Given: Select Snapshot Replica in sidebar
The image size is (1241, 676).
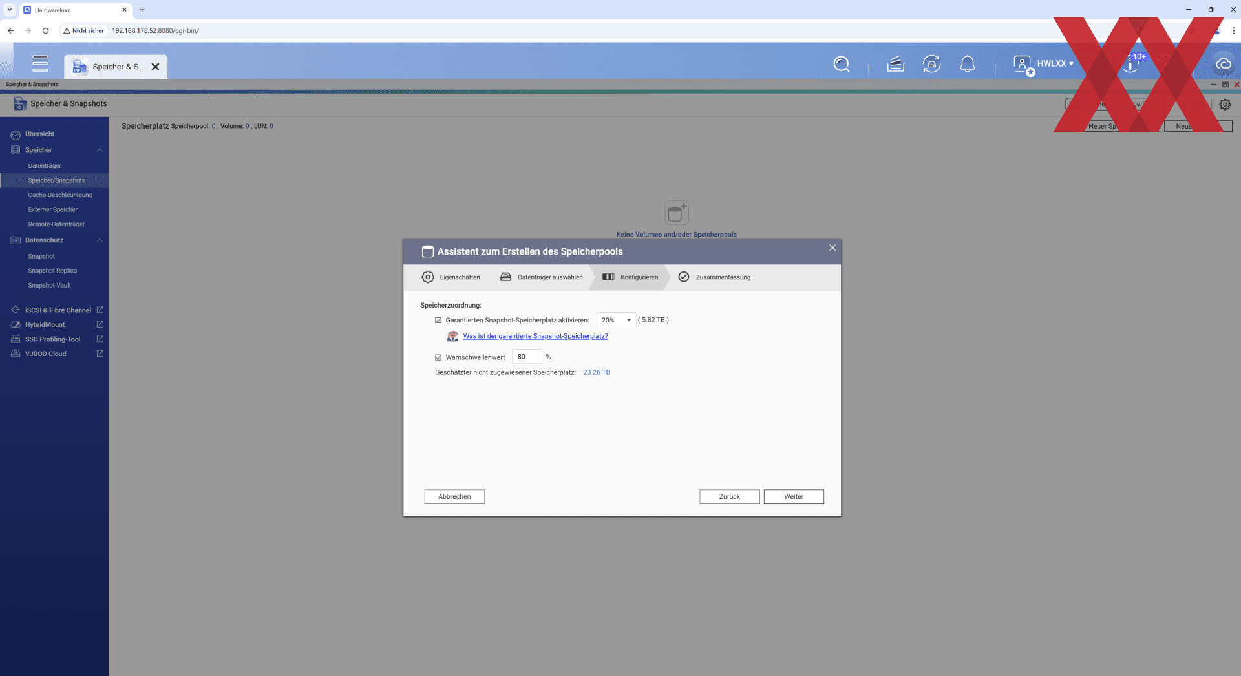Looking at the screenshot, I should pos(52,271).
